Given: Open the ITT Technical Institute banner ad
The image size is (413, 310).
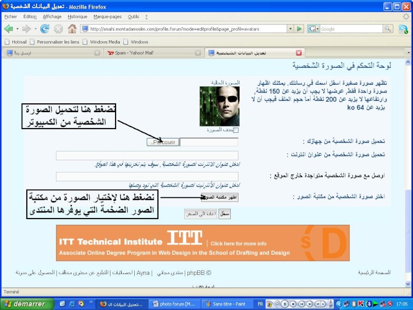Looking at the screenshot, I should tap(202, 243).
